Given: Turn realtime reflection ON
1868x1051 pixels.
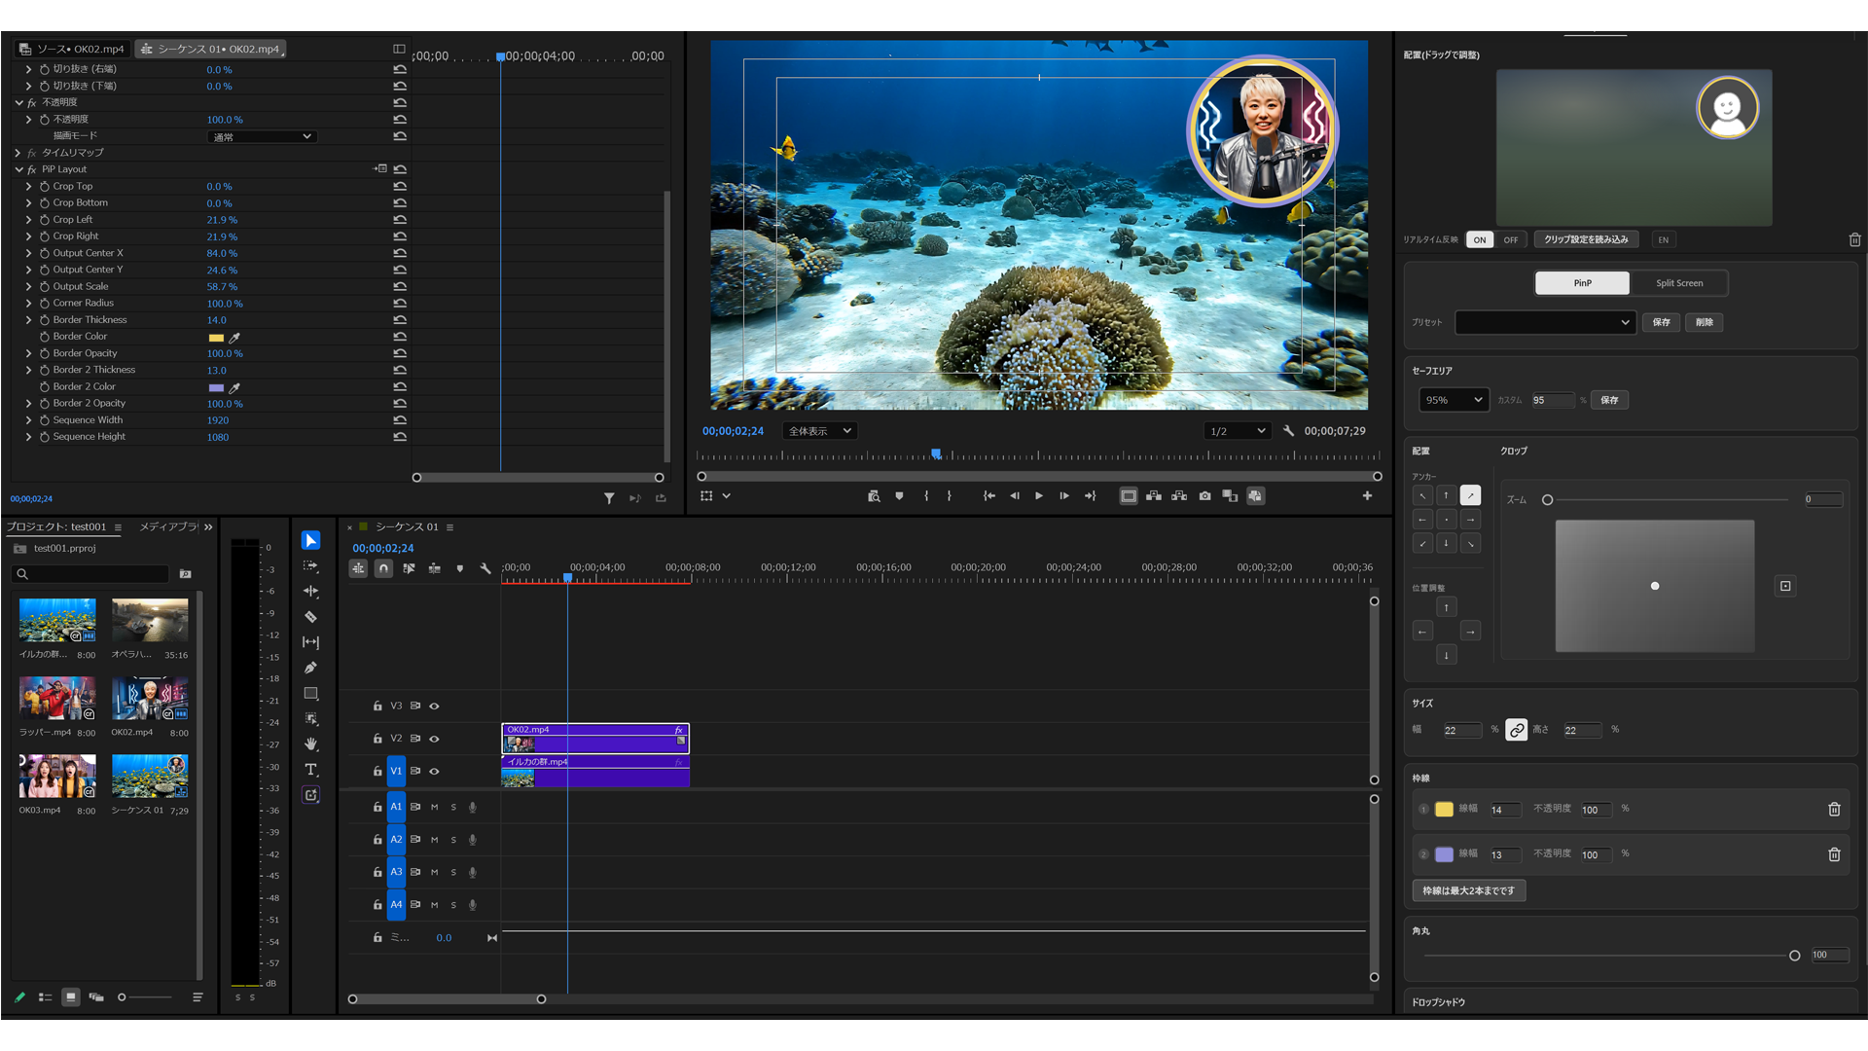Looking at the screenshot, I should point(1480,239).
